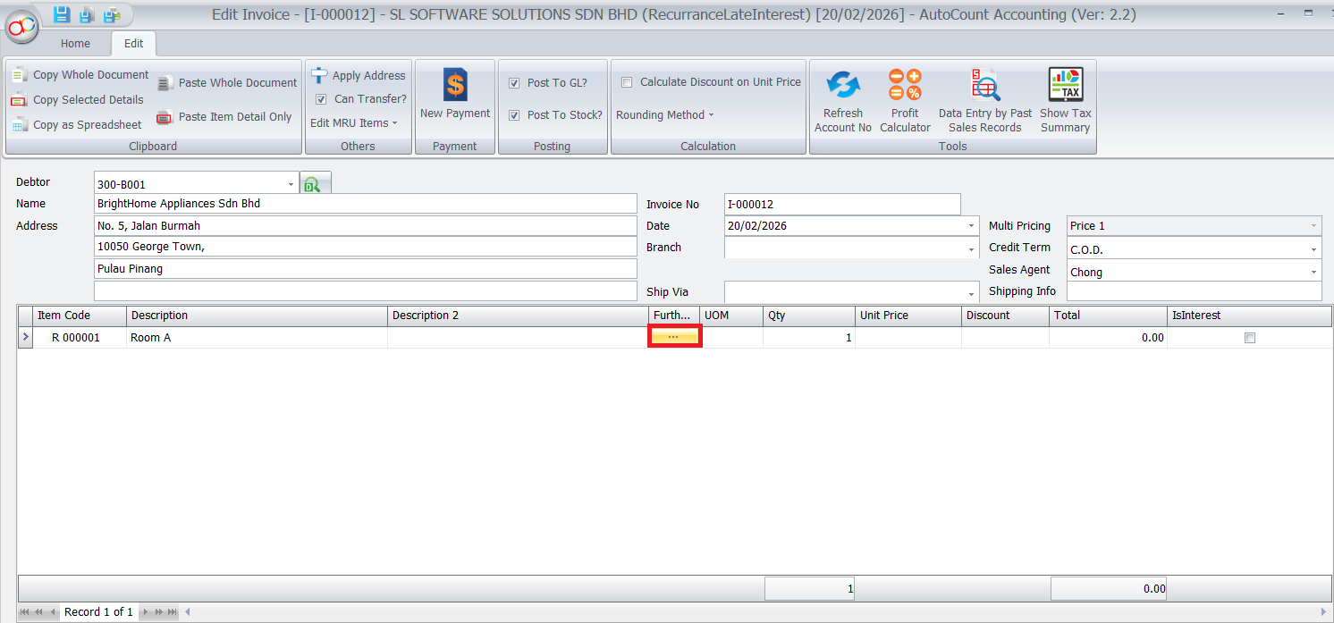This screenshot has width=1334, height=623.
Task: Click the debtor search icon beside 300-B001
Action: point(312,185)
